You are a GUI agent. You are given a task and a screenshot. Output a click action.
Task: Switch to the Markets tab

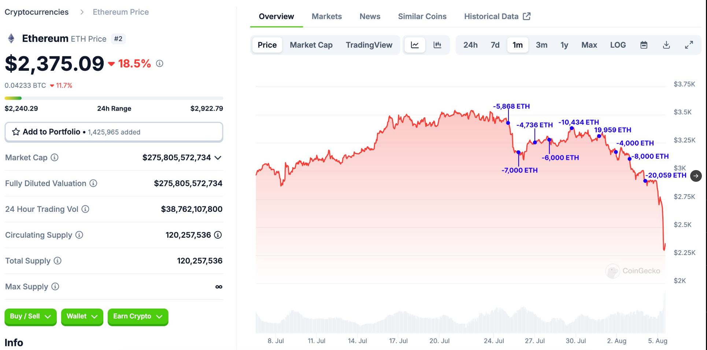pyautogui.click(x=326, y=16)
